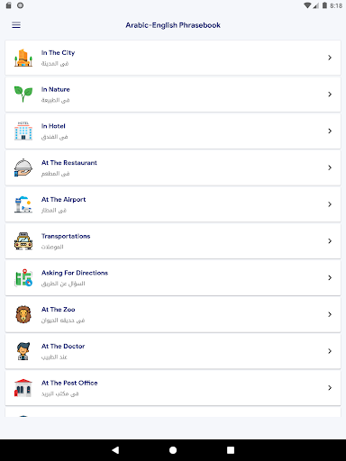Tap the airport control tower icon
346x461 pixels.
tap(23, 204)
